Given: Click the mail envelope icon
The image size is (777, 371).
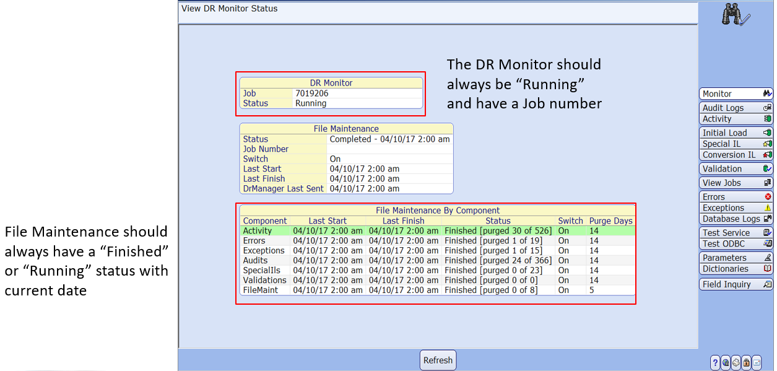Looking at the screenshot, I should click(757, 362).
